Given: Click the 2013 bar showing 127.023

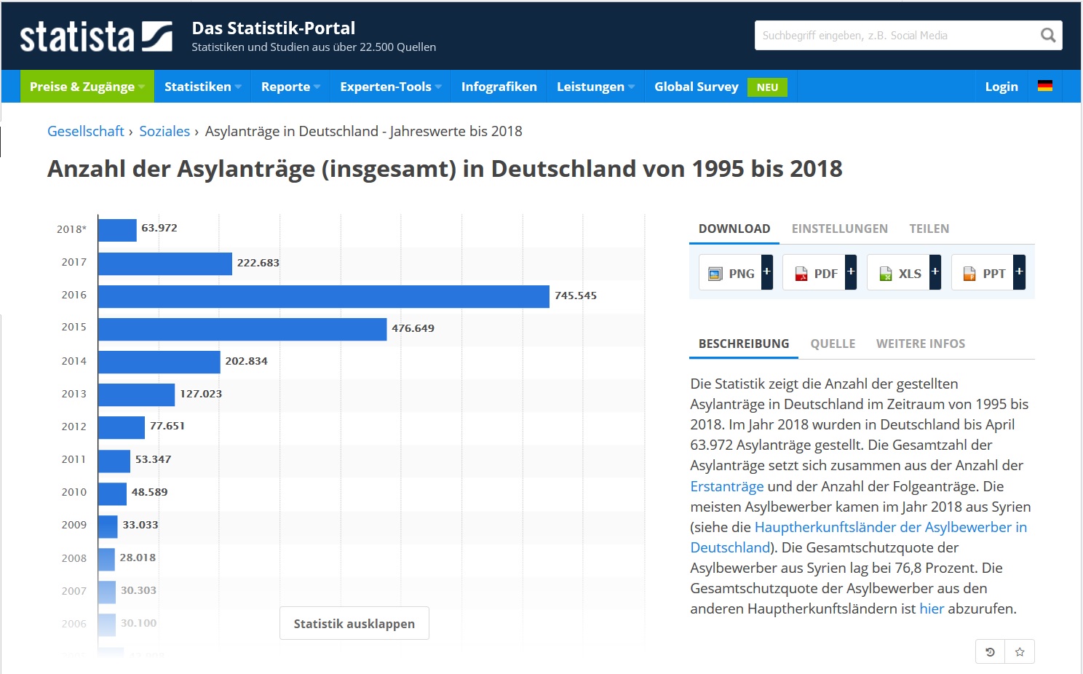Looking at the screenshot, I should click(137, 395).
